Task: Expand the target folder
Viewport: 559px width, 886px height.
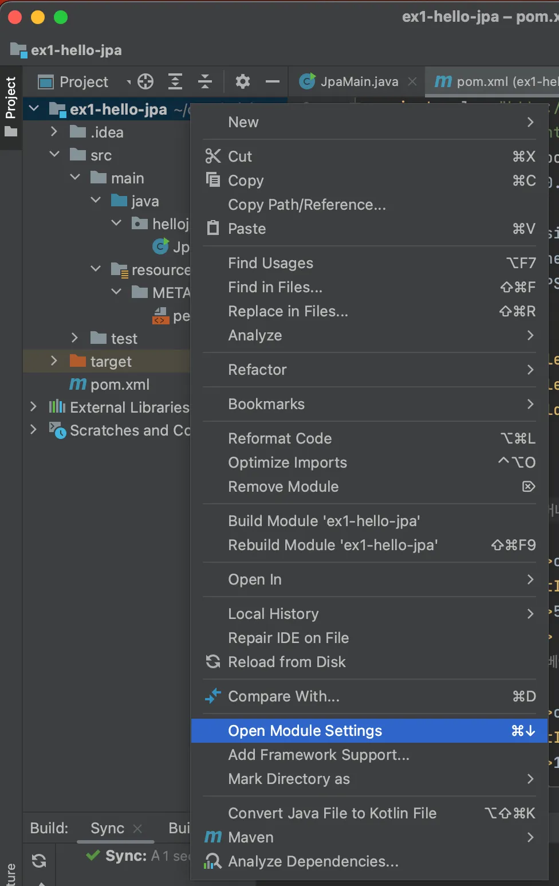Action: 54,361
